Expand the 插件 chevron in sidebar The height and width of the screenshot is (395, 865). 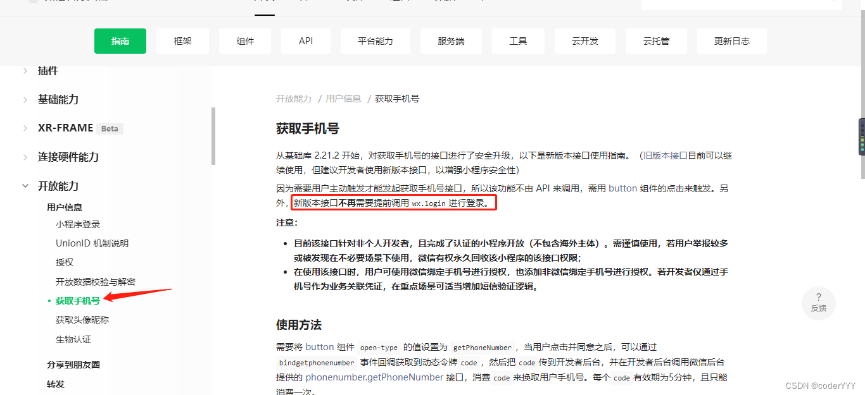(x=25, y=71)
